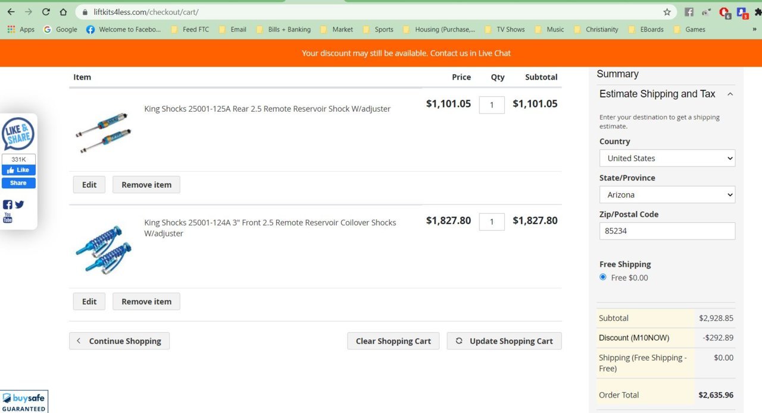
Task: Open the Facebook social icon in sidebar
Action: coord(8,204)
